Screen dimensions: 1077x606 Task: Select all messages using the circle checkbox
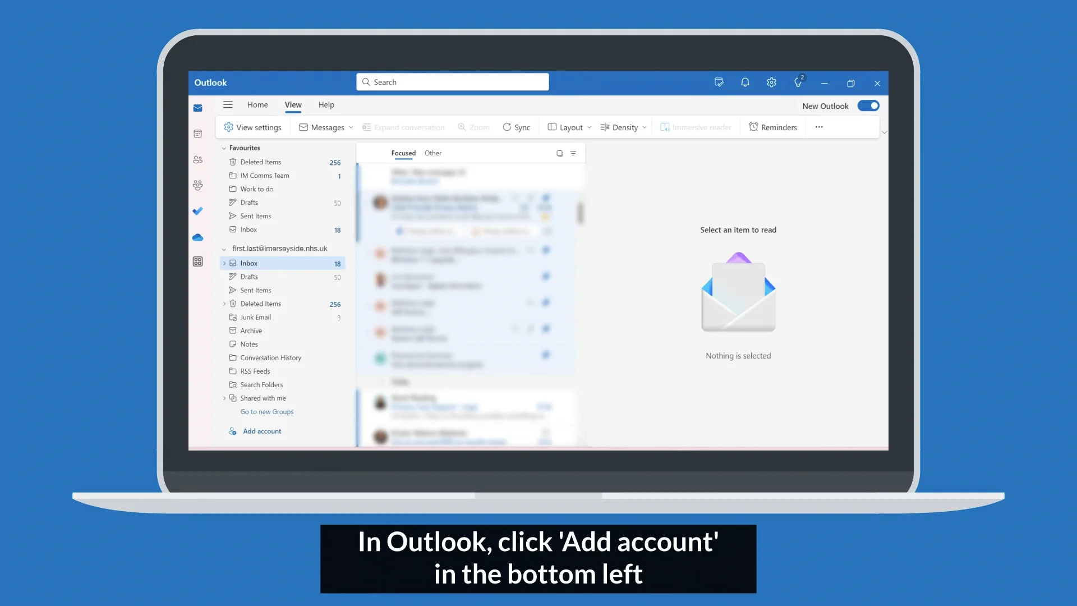pyautogui.click(x=559, y=153)
